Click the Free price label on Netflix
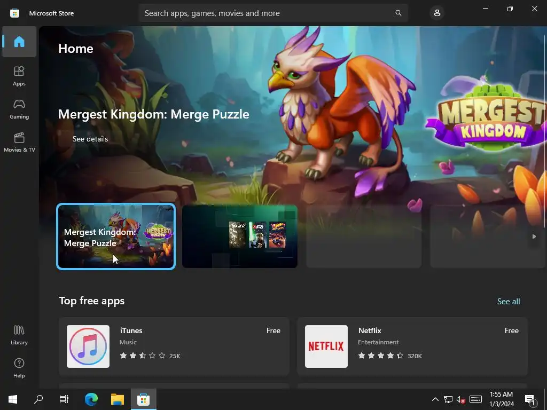 click(x=511, y=330)
